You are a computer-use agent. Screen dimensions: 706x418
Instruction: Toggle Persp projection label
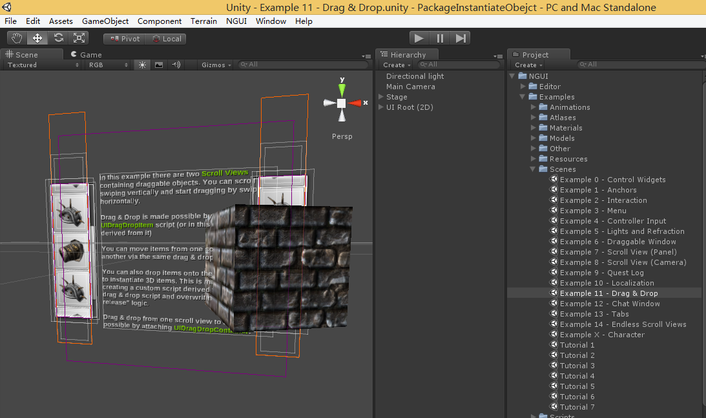(x=342, y=136)
